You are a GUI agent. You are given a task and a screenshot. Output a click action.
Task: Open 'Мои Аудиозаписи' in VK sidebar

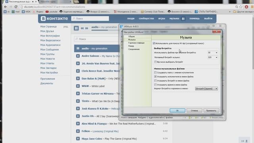click(50, 45)
